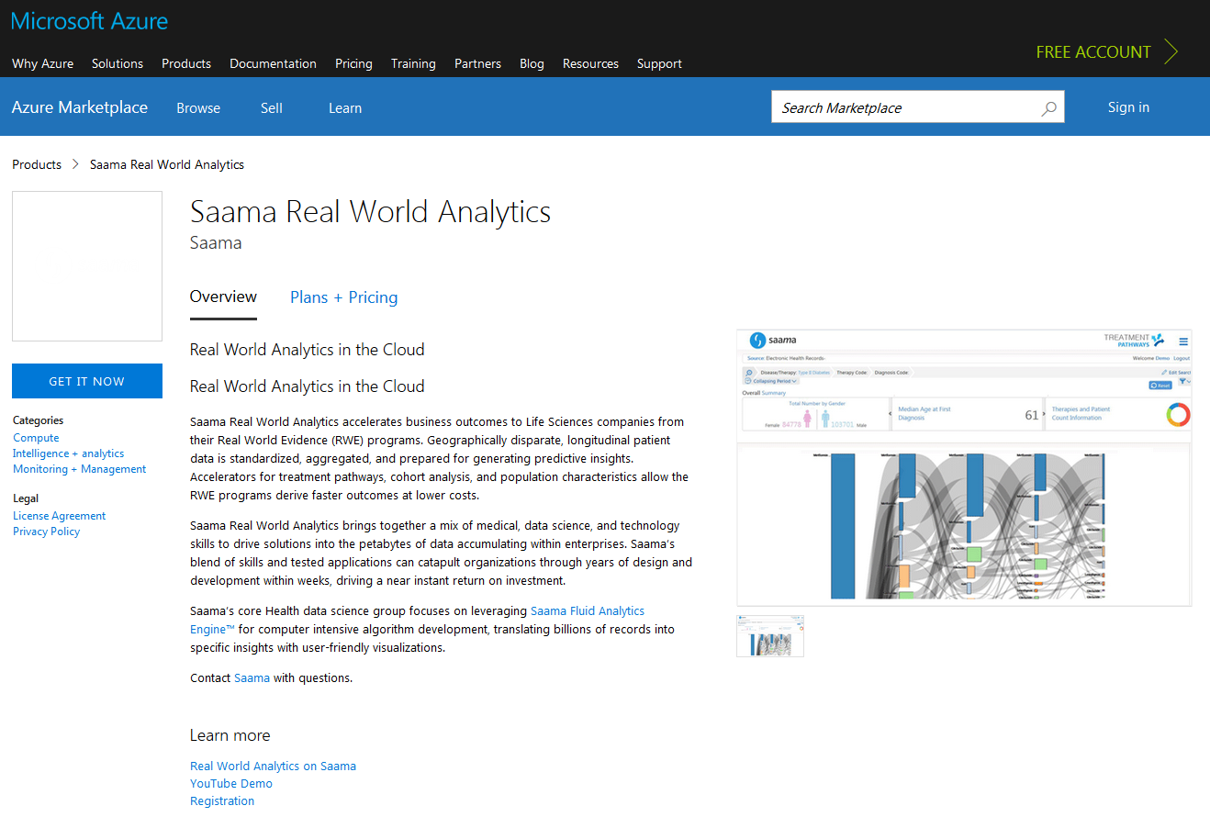Open the Pricing menu item

coord(353,64)
